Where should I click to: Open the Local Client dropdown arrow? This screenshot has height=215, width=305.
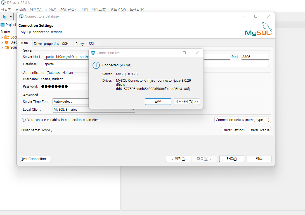pyautogui.click(x=133, y=110)
